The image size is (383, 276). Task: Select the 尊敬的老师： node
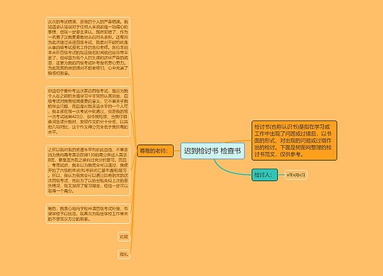155,151
